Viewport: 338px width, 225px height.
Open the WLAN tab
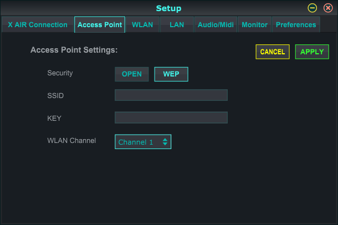(142, 24)
